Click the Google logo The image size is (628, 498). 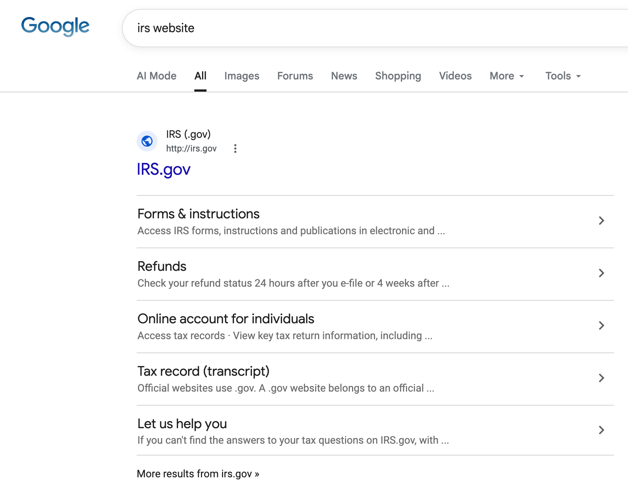55,27
